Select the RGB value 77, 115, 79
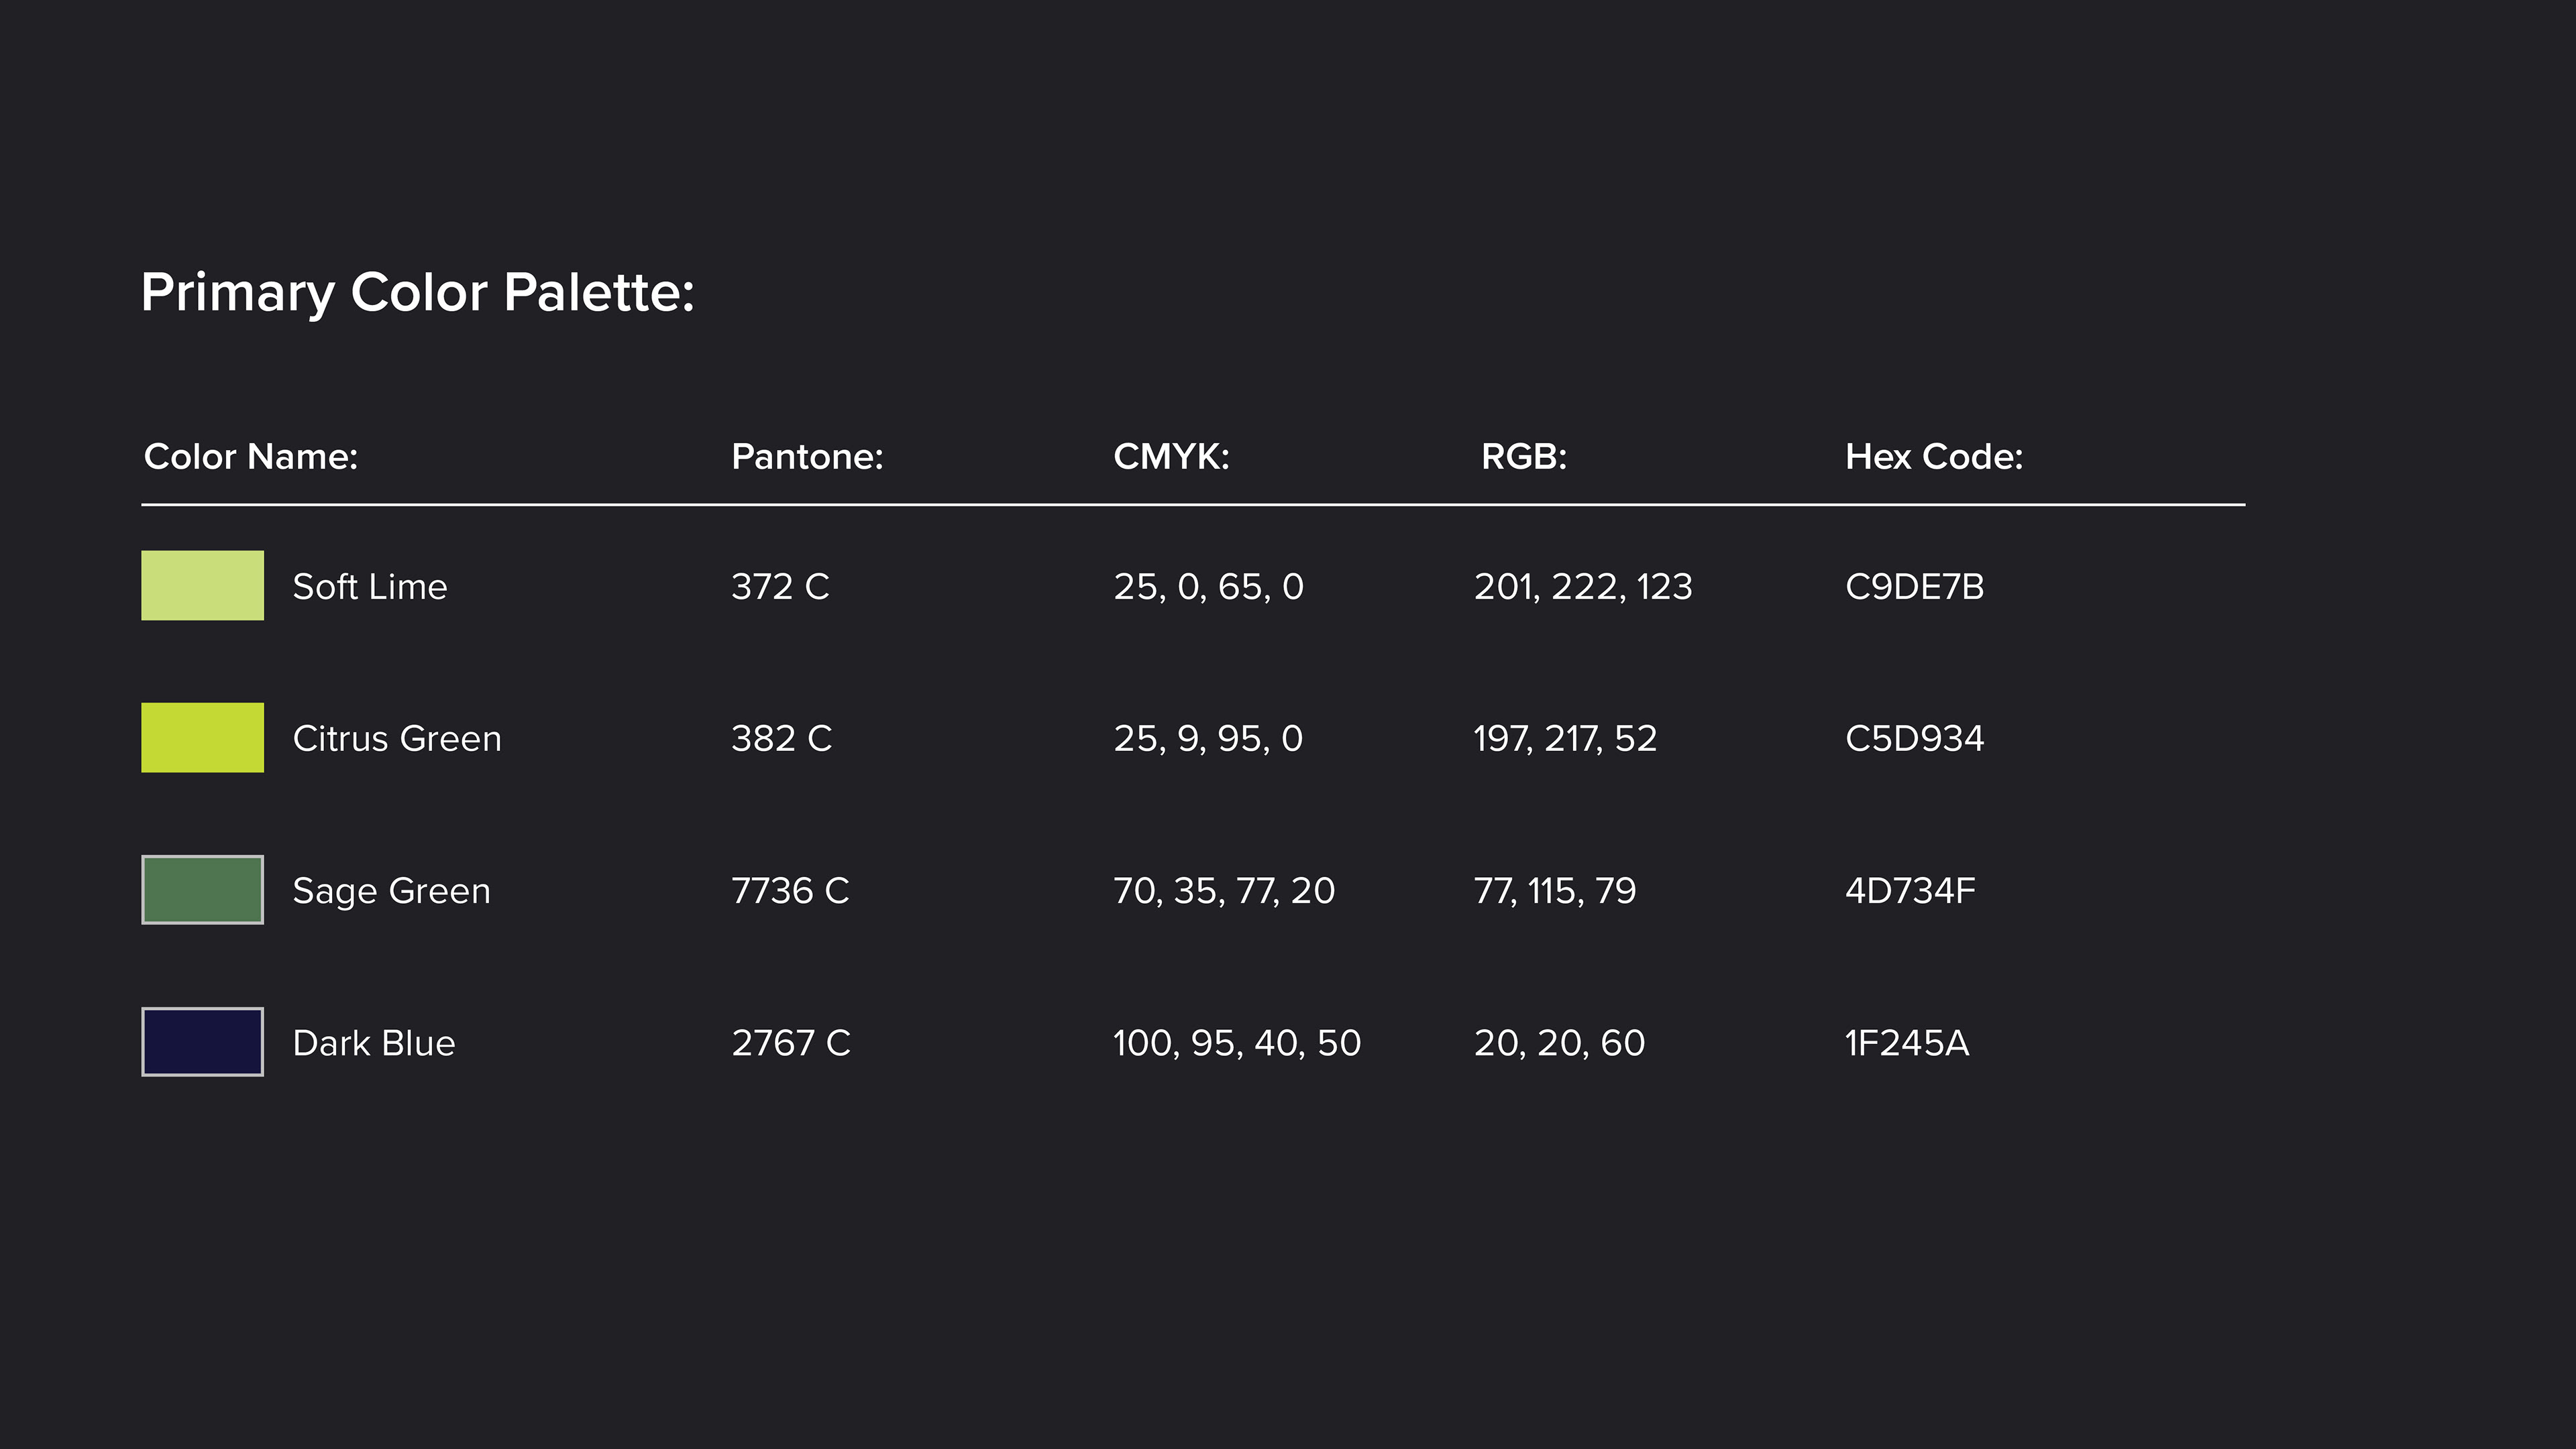2576x1449 pixels. (1555, 890)
